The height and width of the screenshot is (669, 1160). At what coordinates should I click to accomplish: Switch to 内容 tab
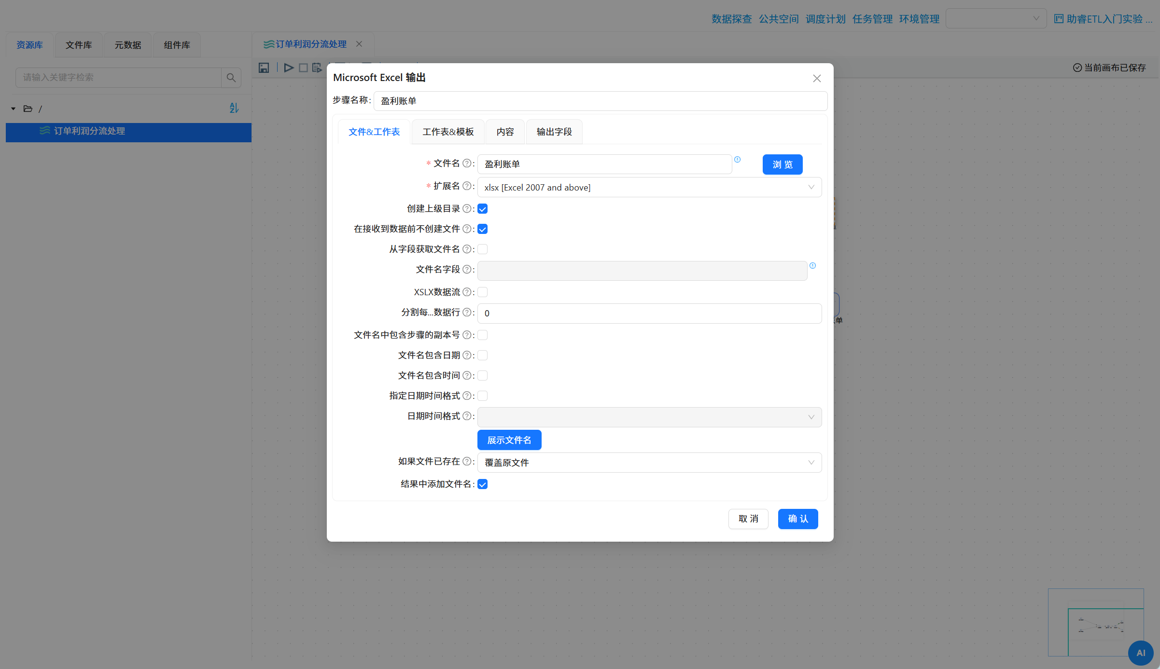click(505, 132)
